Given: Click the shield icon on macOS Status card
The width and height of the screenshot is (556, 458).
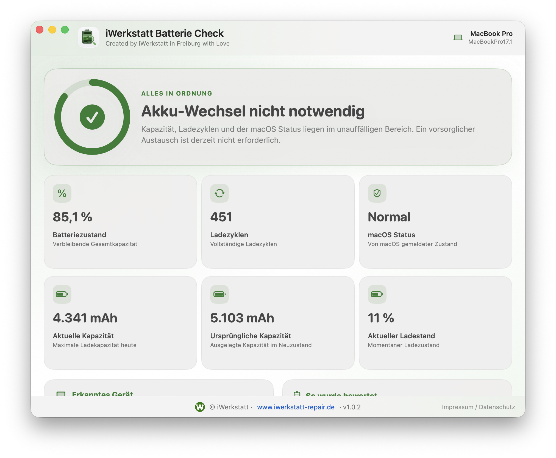Looking at the screenshot, I should coord(377,193).
